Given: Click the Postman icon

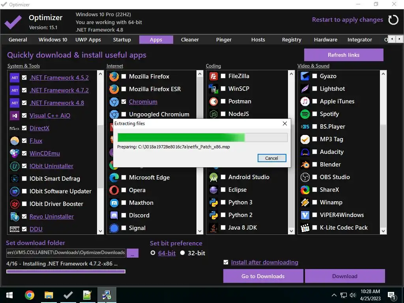Looking at the screenshot, I should coord(213,101).
